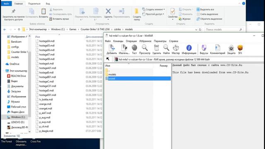Click Explorer Переименовать (Rename) ribbon icon
Viewport: 265px width, 149px height.
(121, 11)
